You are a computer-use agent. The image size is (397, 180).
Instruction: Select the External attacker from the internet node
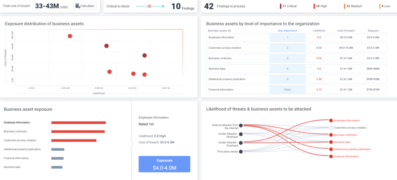pyautogui.click(x=241, y=125)
